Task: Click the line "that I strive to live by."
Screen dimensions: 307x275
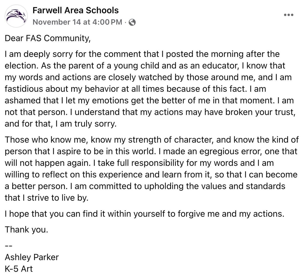Action: 46,198
